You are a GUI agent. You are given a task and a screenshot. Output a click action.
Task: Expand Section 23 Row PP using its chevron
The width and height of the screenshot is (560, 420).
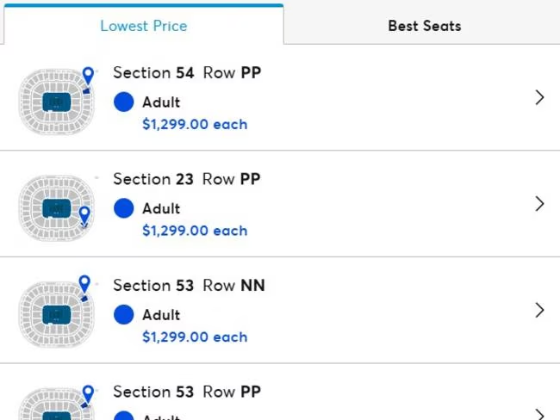point(540,204)
